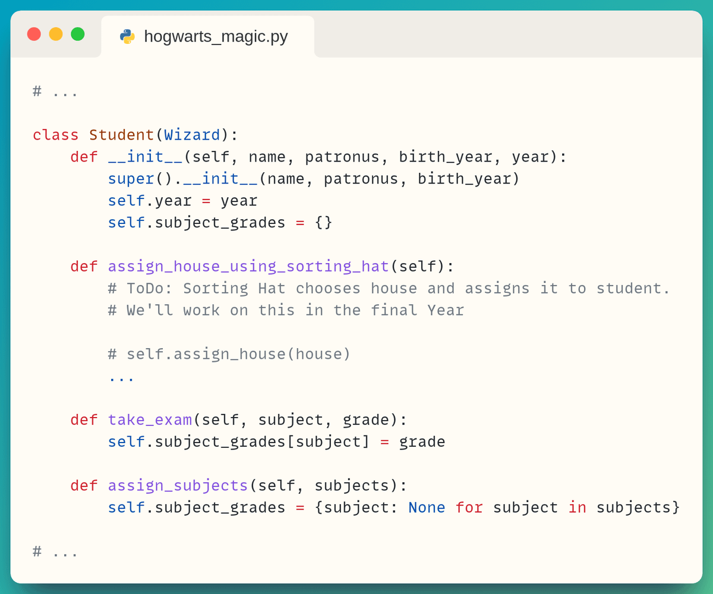Click the green maximize window button
The height and width of the screenshot is (594, 713).
coord(78,34)
